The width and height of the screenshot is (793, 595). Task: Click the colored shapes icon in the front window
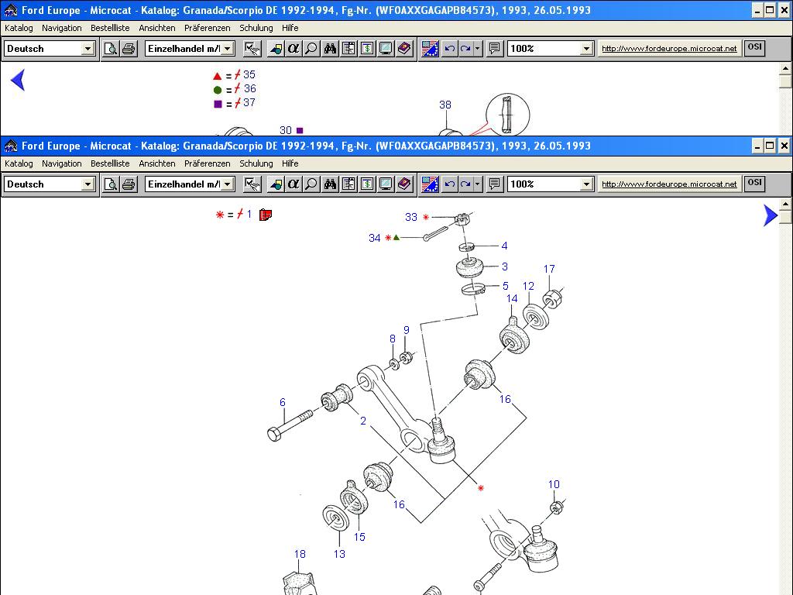(x=275, y=184)
